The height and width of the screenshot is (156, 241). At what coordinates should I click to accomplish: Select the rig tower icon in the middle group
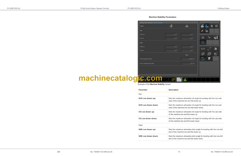click(x=216, y=37)
